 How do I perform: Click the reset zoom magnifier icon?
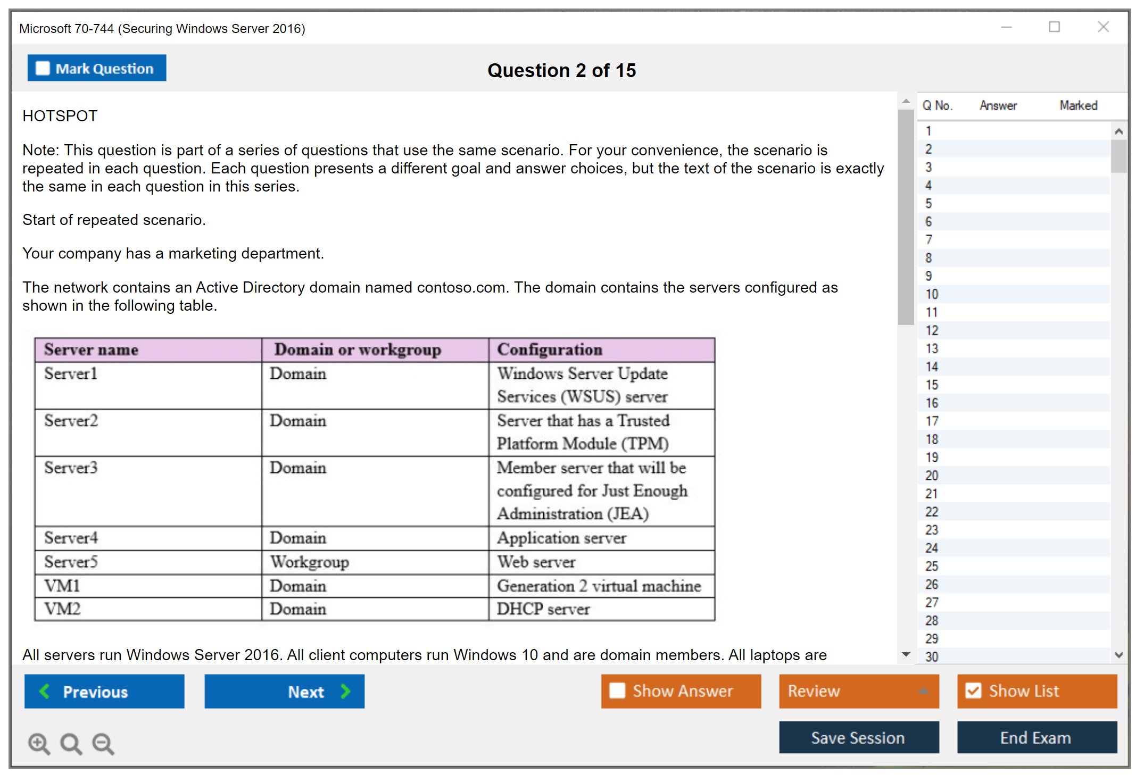(71, 743)
